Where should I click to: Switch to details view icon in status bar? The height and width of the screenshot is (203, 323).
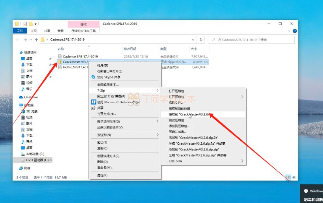pos(288,177)
